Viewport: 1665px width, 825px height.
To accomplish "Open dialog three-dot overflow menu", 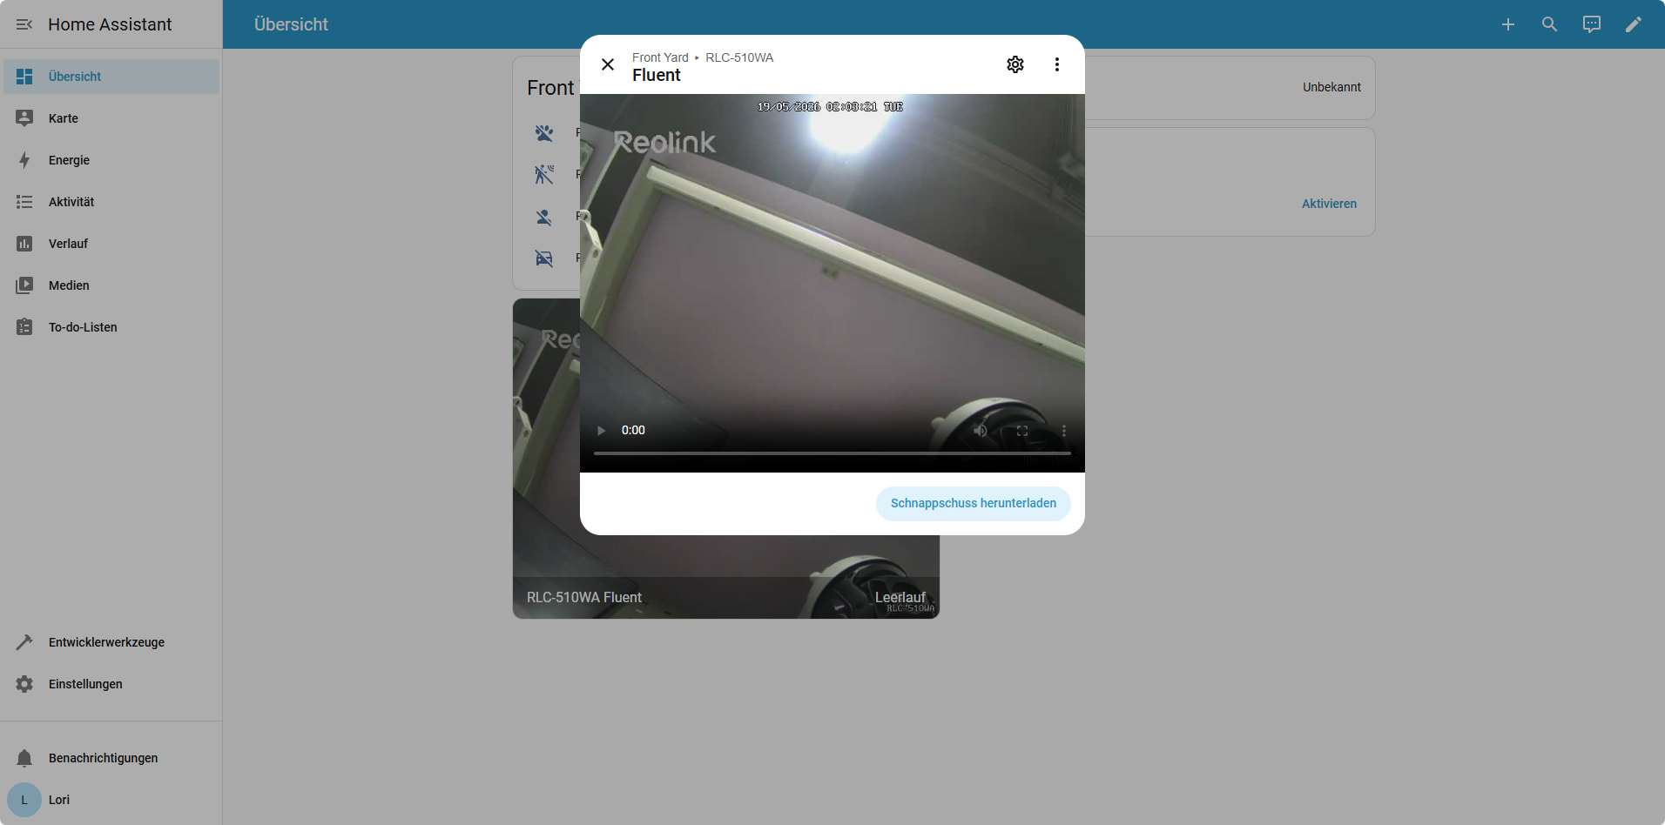I will 1057,64.
